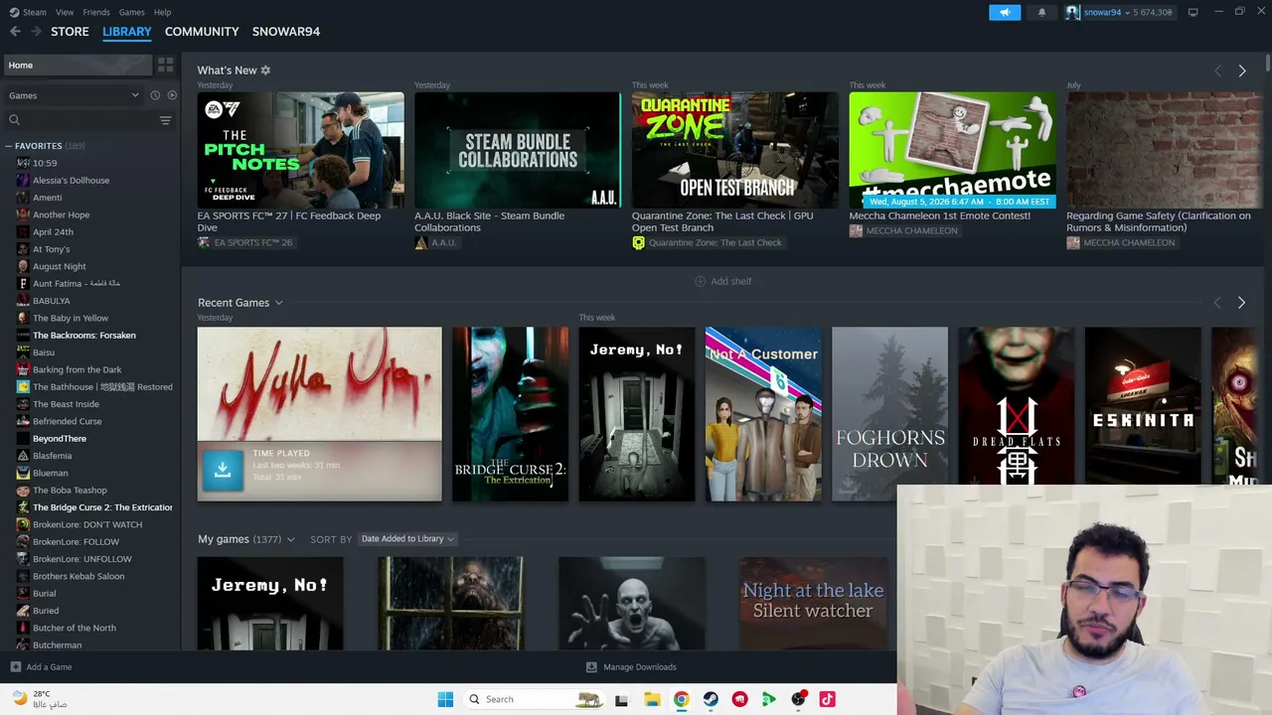Click the Manage Downloads icon

click(591, 667)
